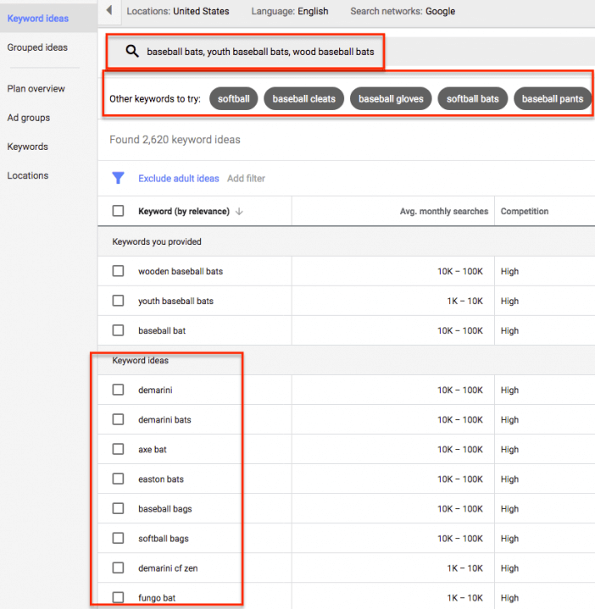Click High competition value for demarini row
595x609 pixels.
click(x=509, y=390)
